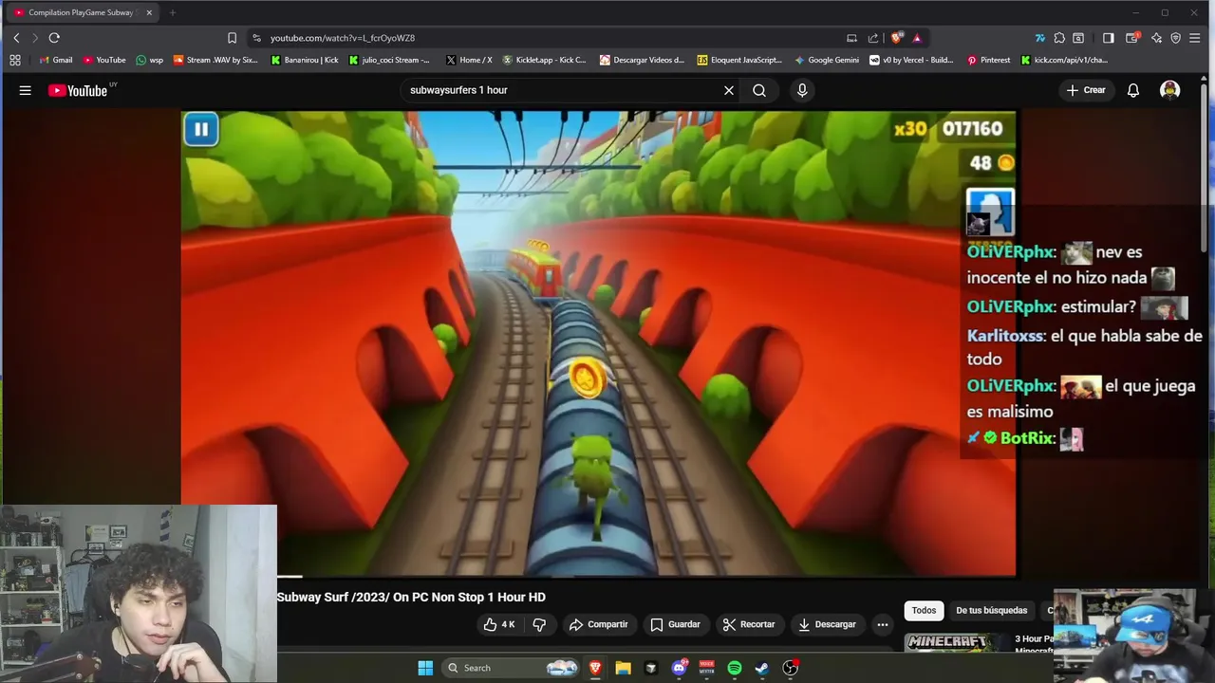Open Brave from the taskbar

pos(595,668)
